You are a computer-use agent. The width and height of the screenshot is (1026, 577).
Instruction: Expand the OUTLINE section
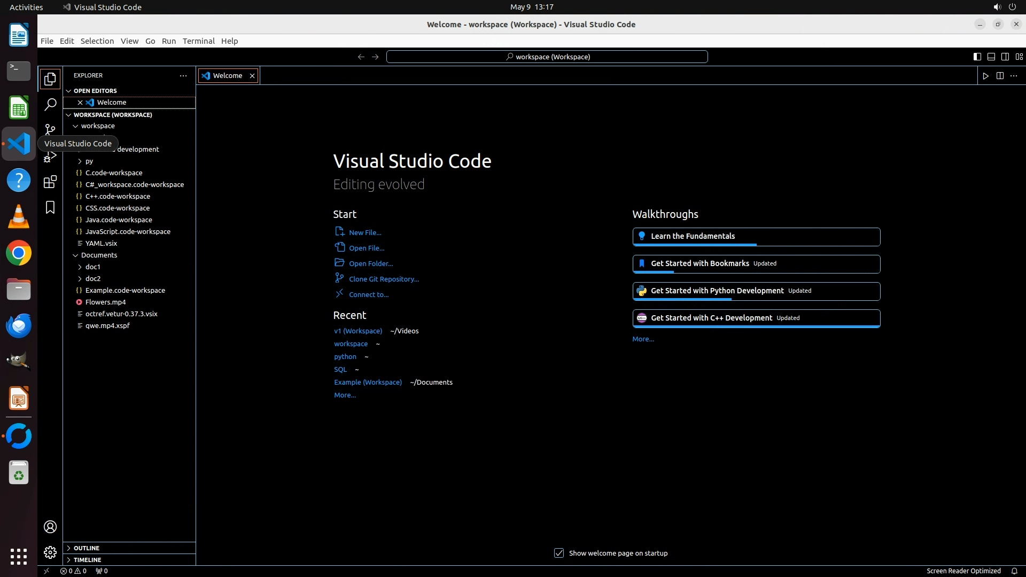(87, 548)
